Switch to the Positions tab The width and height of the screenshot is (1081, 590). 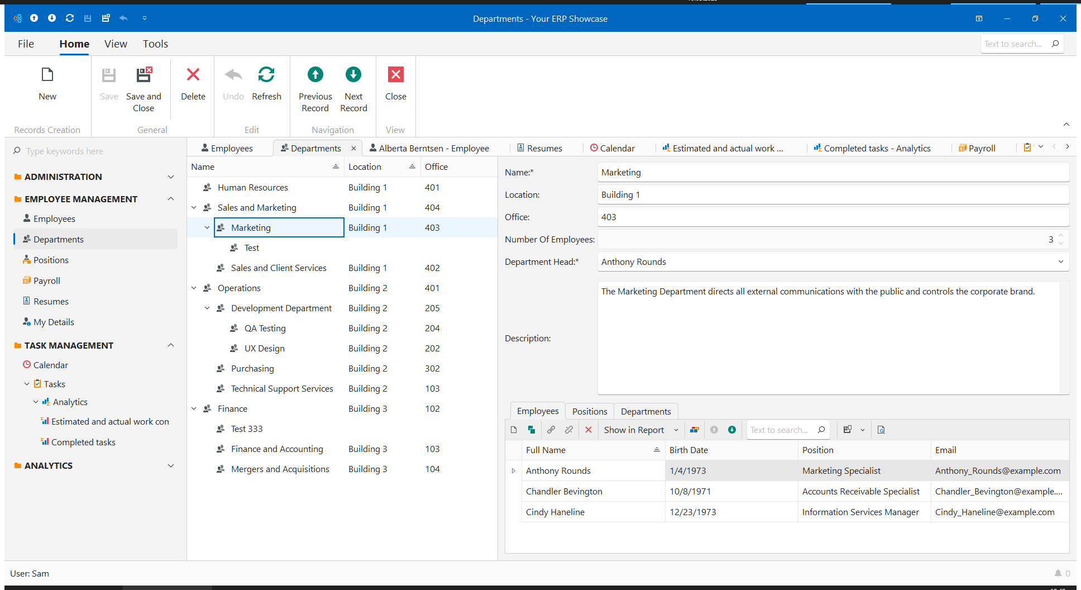click(589, 412)
